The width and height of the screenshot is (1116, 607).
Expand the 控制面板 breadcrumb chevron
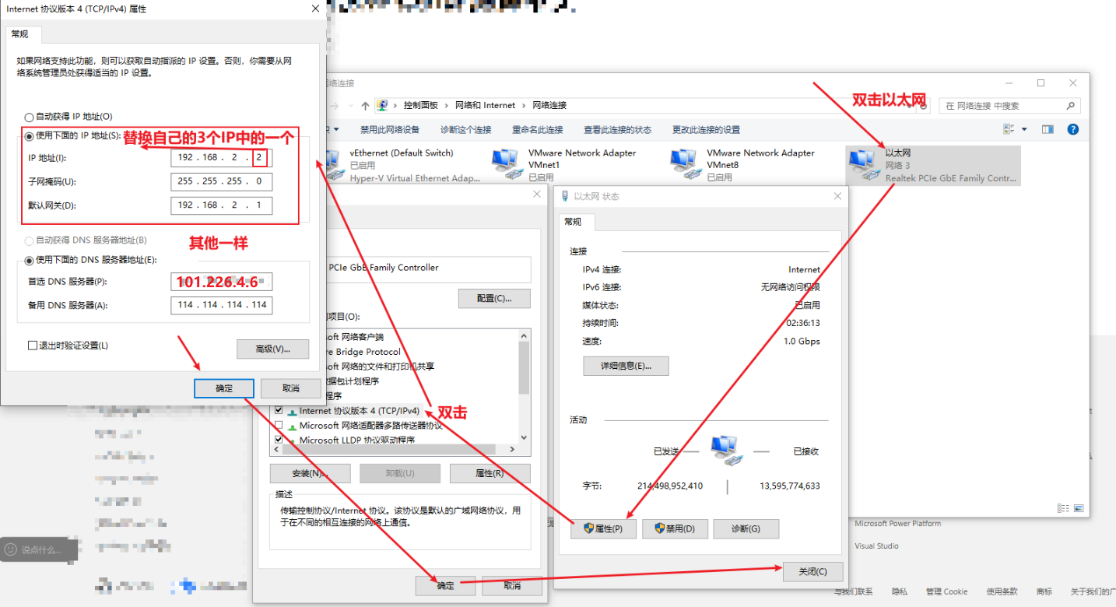point(447,106)
